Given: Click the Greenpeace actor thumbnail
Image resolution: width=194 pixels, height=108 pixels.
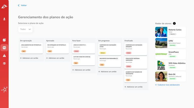Looking at the screenshot, I should pos(161,54).
